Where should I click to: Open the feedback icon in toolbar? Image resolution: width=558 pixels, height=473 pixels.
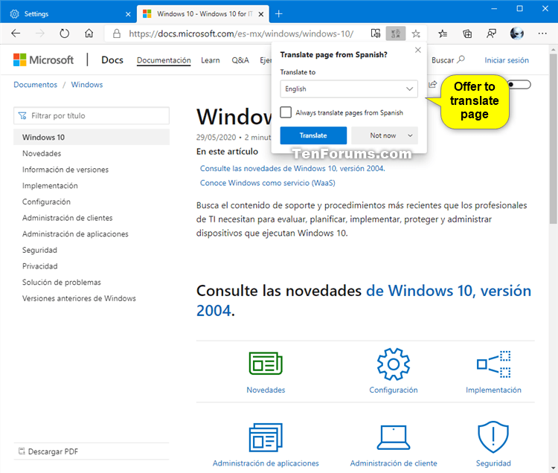pyautogui.click(x=492, y=33)
